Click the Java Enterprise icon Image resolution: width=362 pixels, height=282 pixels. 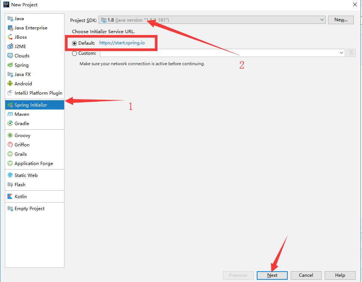click(10, 28)
